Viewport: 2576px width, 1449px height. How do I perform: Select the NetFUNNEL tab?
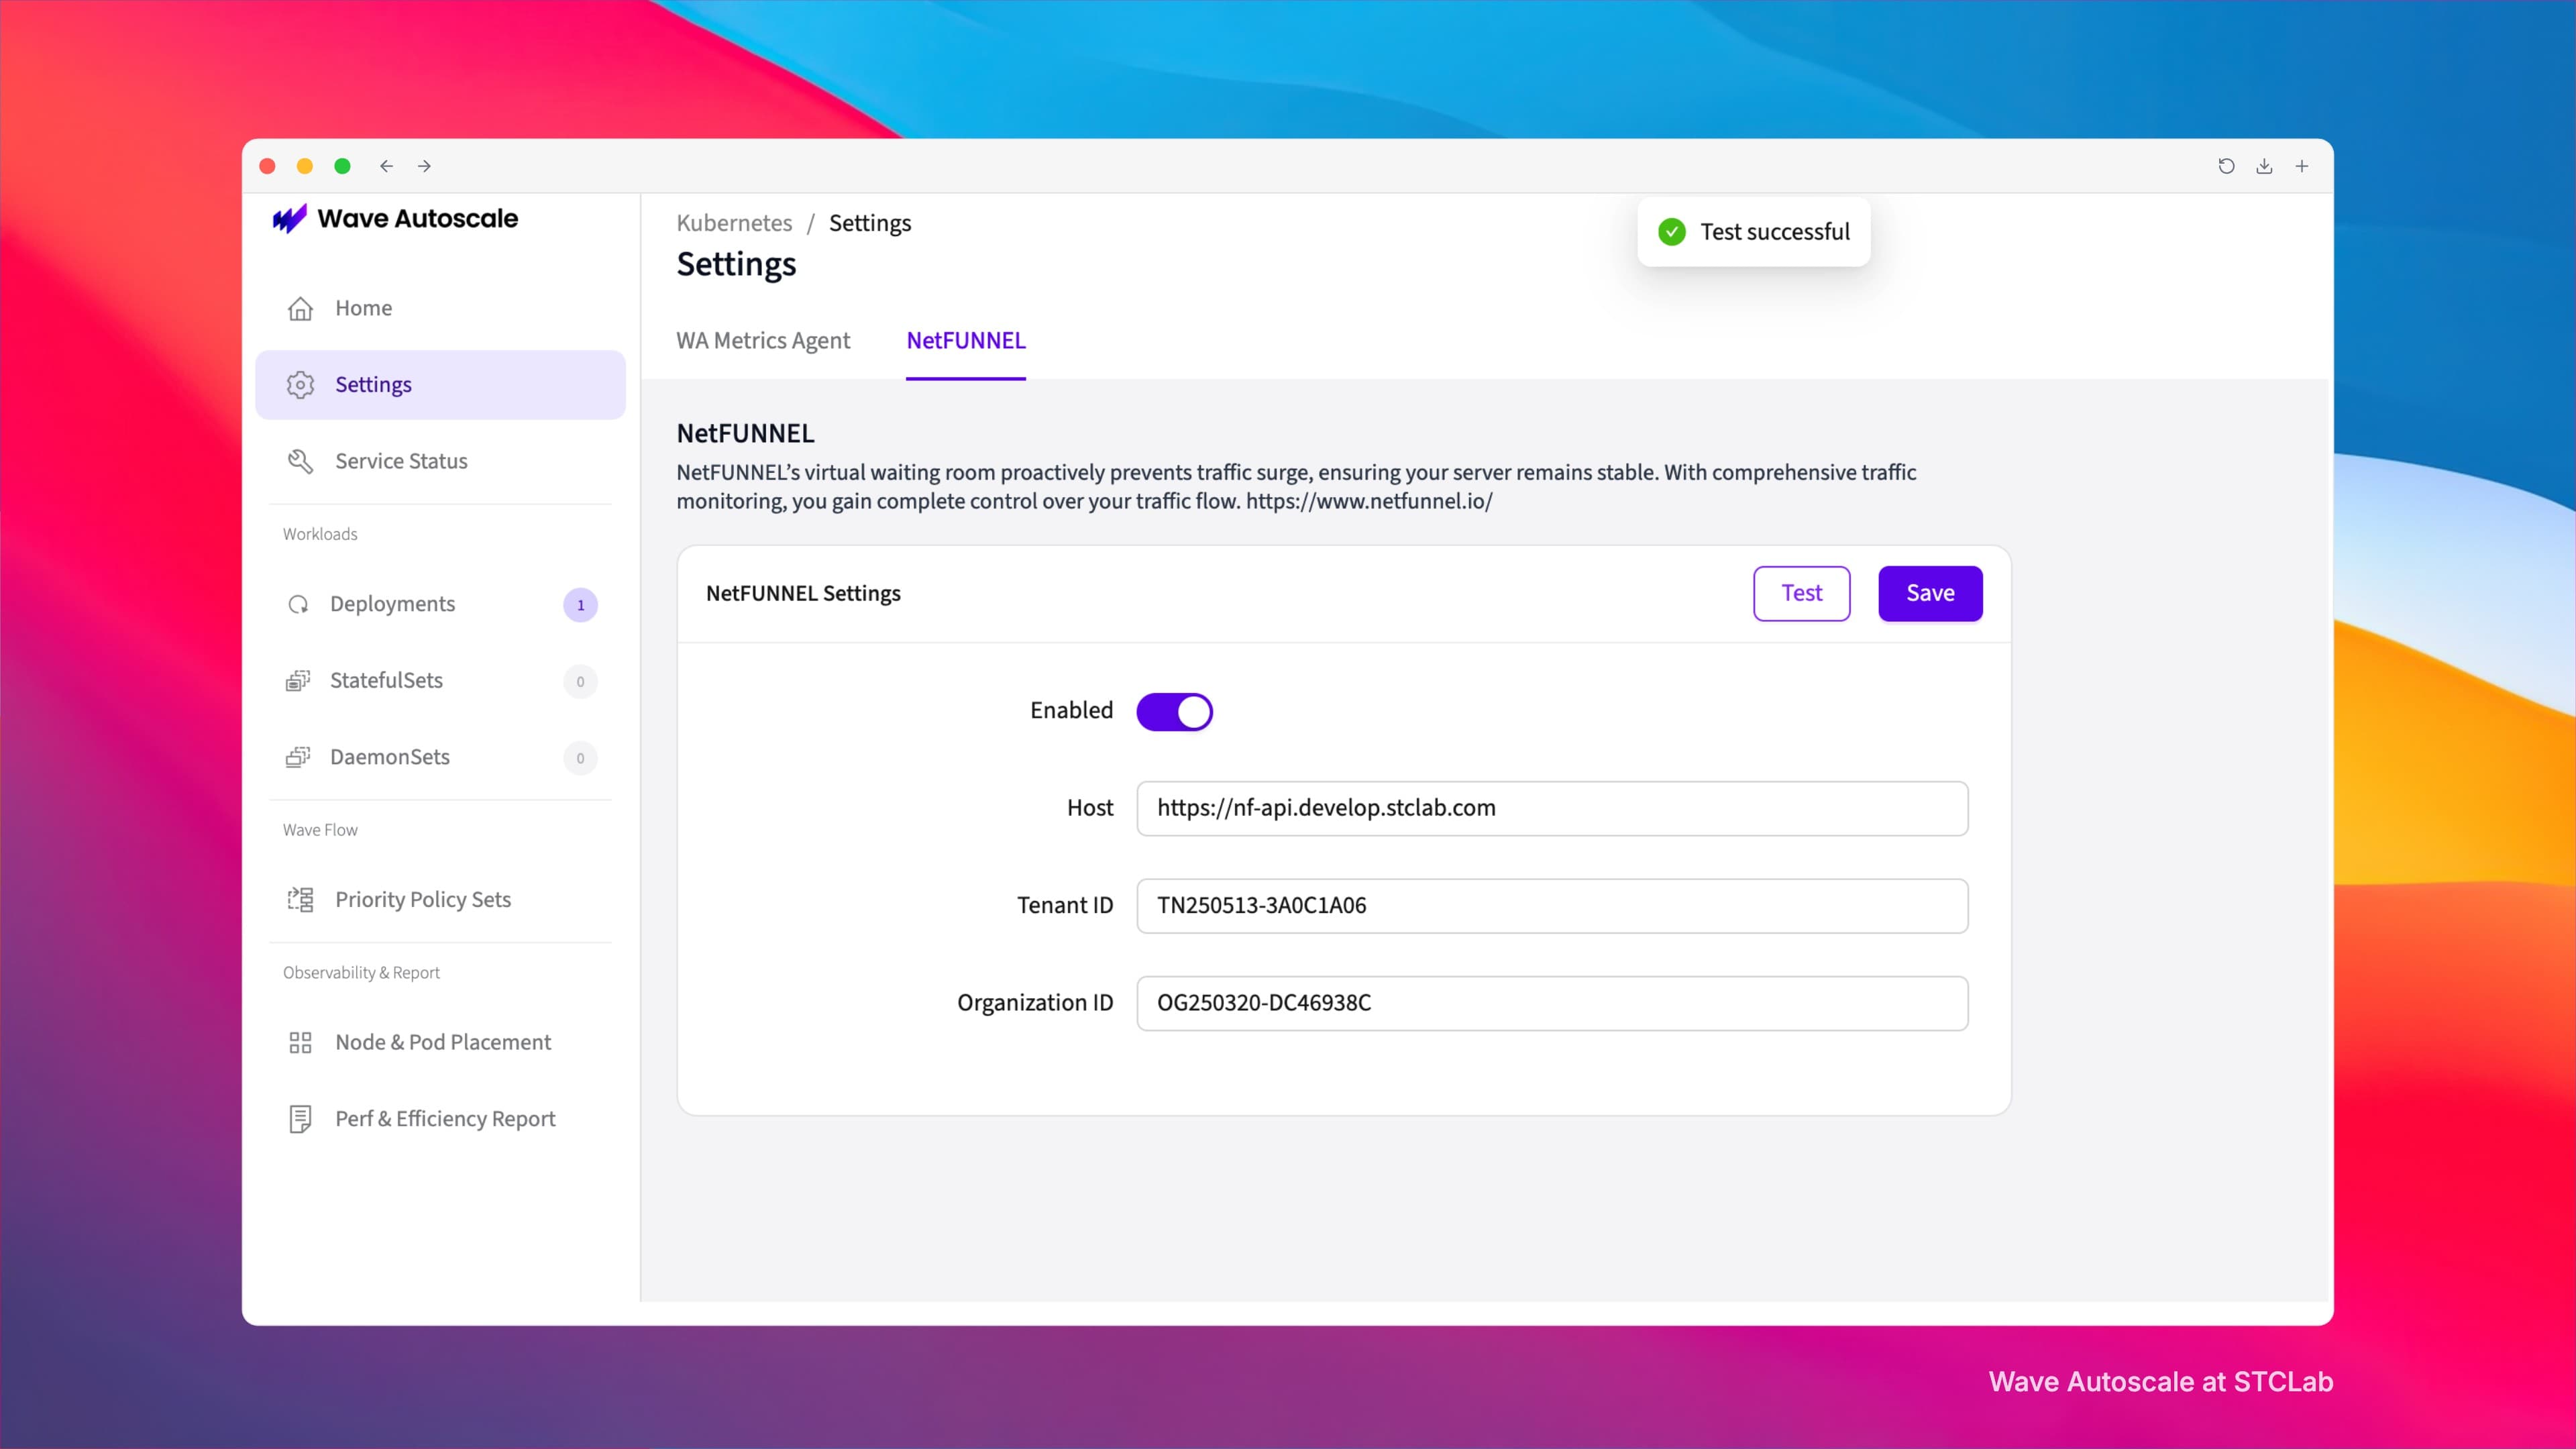coord(966,341)
